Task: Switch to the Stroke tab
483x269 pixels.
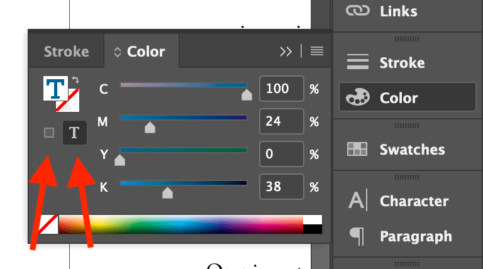Action: tap(66, 52)
